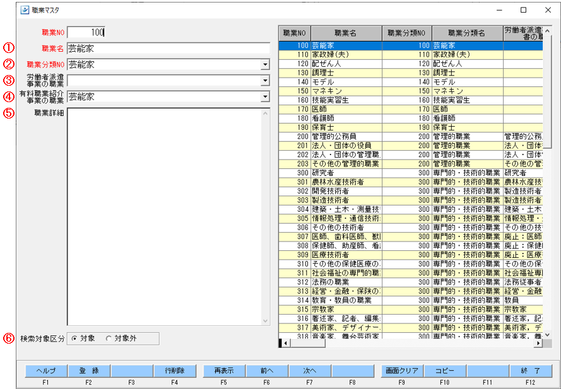The image size is (561, 389).
Task: Select the 農林水産技術者 cell in 職業名 column
Action: point(346,182)
